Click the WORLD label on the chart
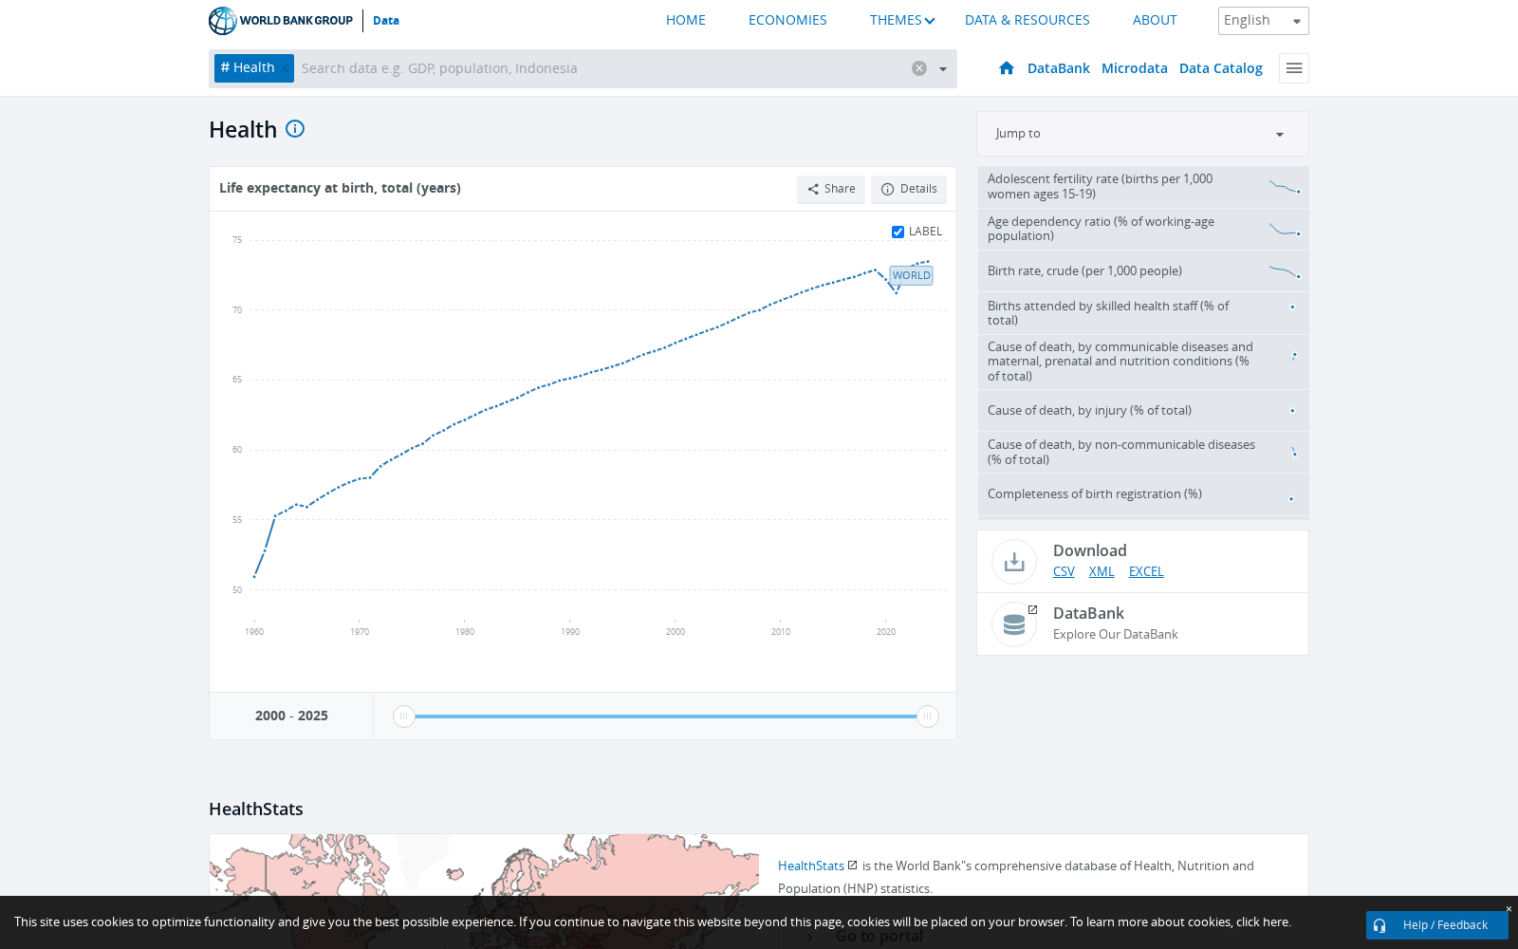1518x949 pixels. pyautogui.click(x=911, y=275)
